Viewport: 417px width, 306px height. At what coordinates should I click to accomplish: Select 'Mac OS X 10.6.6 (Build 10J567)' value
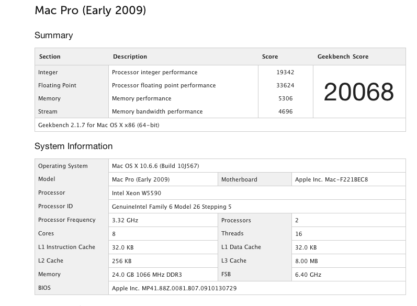point(155,166)
